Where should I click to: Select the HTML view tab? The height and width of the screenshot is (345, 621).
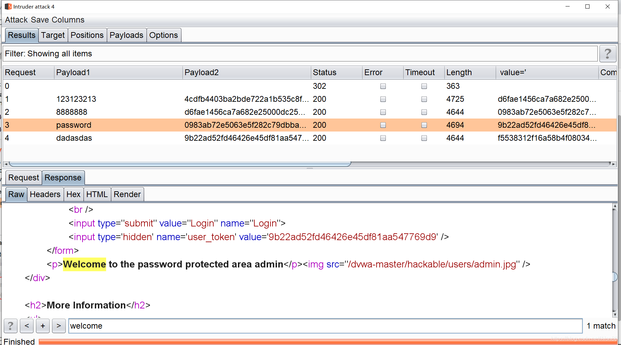click(97, 194)
